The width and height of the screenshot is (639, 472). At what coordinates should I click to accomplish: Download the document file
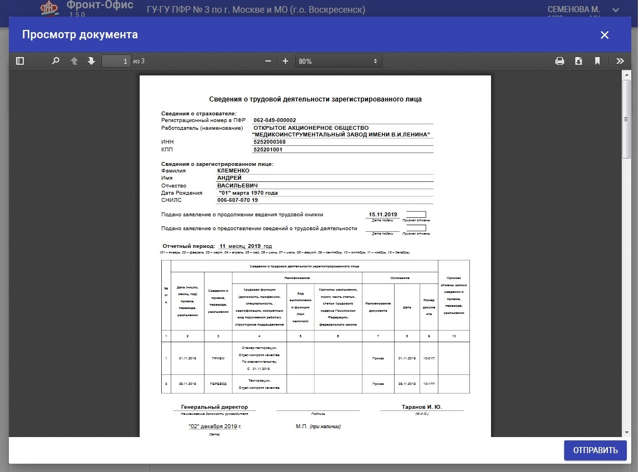click(x=578, y=61)
